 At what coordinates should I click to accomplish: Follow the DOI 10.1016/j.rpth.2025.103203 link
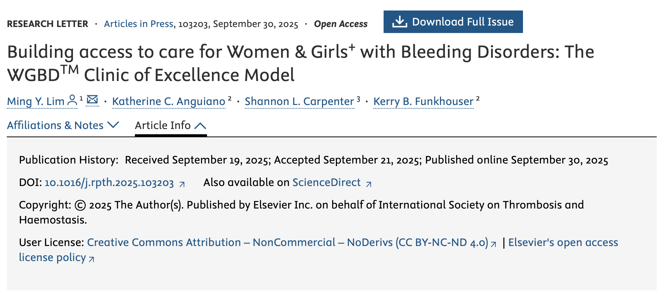coord(109,183)
